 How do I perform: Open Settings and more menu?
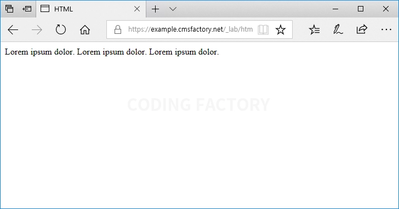pyautogui.click(x=386, y=29)
